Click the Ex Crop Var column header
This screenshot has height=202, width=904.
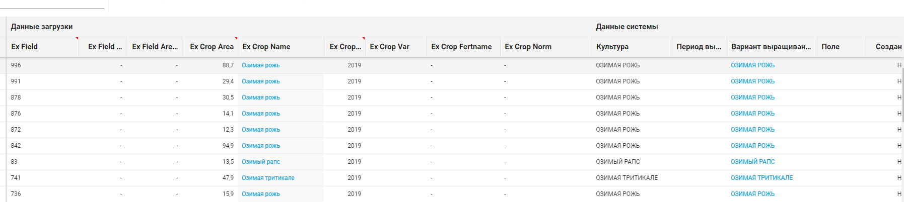[389, 47]
